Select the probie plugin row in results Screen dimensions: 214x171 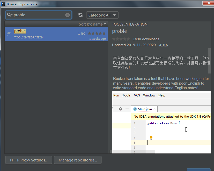56,34
